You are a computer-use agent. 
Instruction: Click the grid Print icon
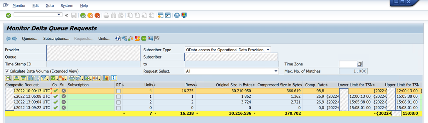72,78
